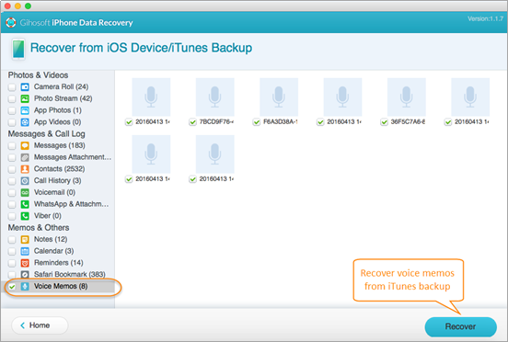Choose the 36F5C7A6 voice memo thumbnail
Screen dimensions: 508x342
pos(406,97)
